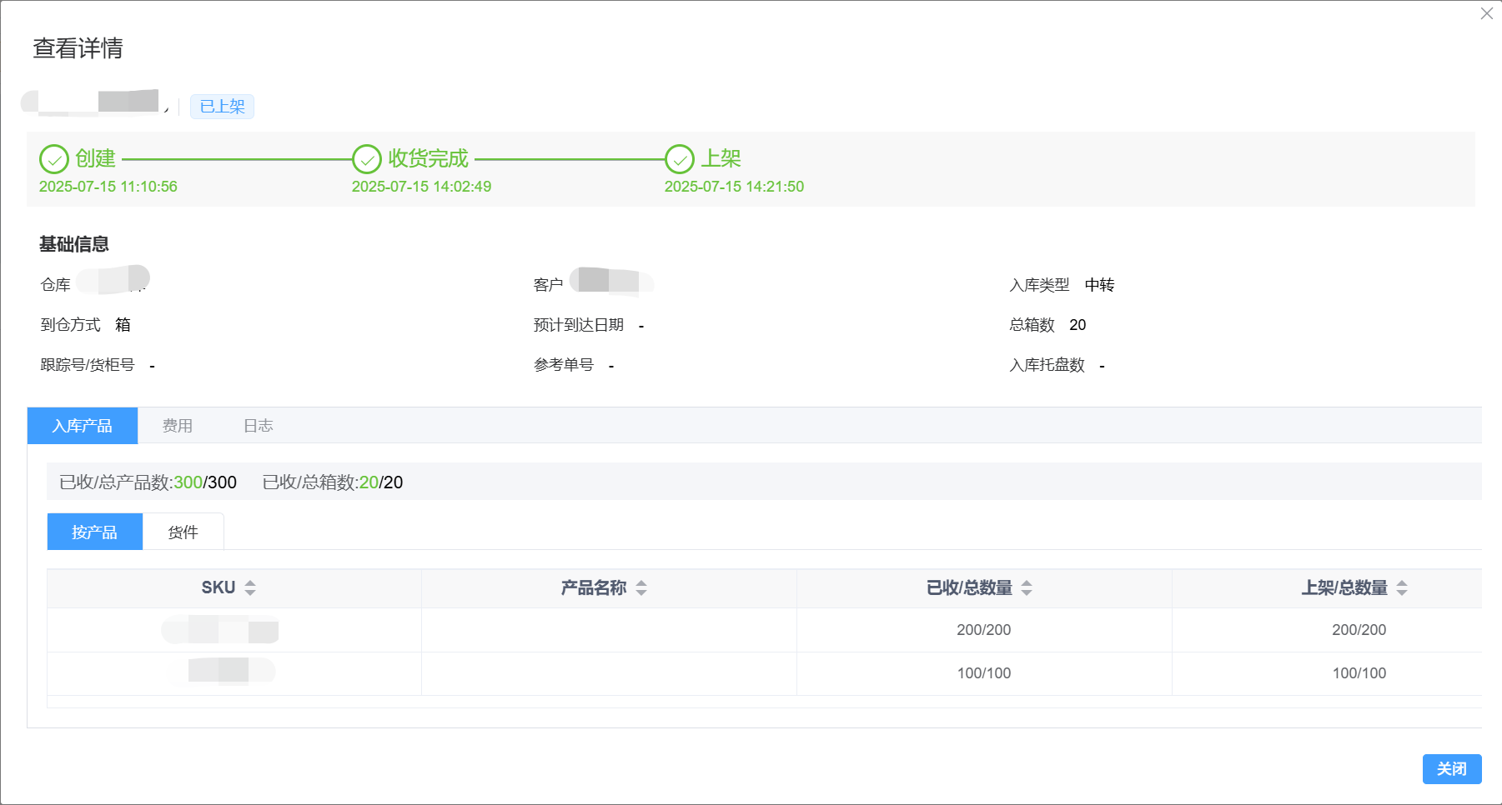Toggle to the 货件 view
Viewport: 1502px width, 805px height.
click(x=183, y=531)
